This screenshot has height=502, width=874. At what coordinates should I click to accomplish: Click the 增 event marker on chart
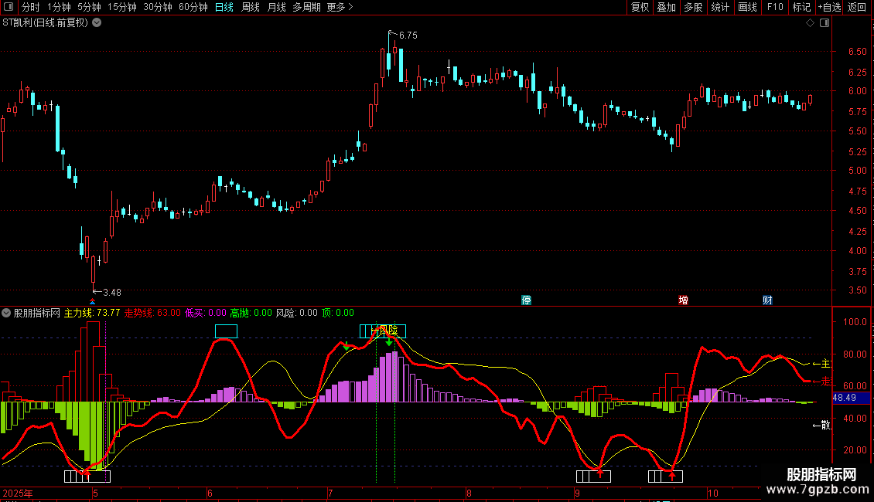(x=683, y=300)
